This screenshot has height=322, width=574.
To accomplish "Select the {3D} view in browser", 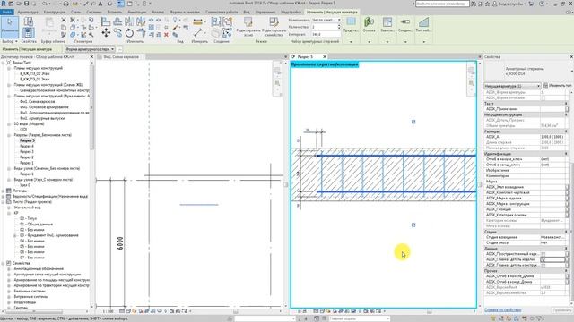I will coord(23,130).
